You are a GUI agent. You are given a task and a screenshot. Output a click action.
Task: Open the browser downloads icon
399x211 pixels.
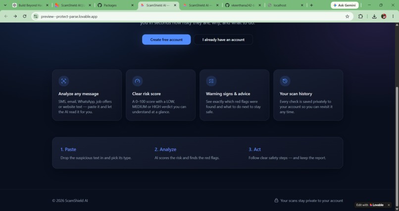click(x=374, y=16)
